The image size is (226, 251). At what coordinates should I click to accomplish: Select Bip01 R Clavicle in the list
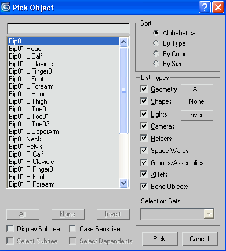coord(63,162)
